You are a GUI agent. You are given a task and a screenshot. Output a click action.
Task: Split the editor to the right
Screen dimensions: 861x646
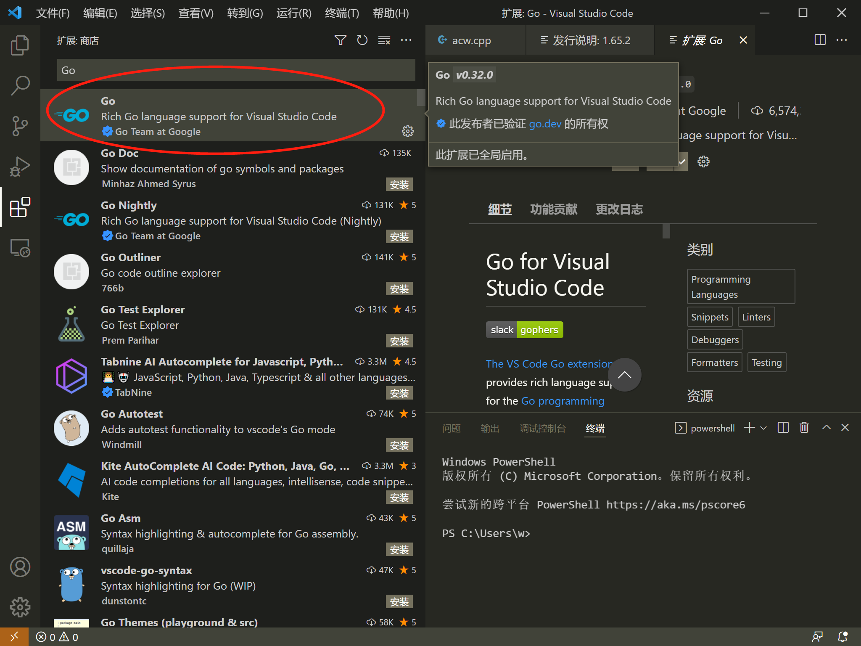point(820,40)
